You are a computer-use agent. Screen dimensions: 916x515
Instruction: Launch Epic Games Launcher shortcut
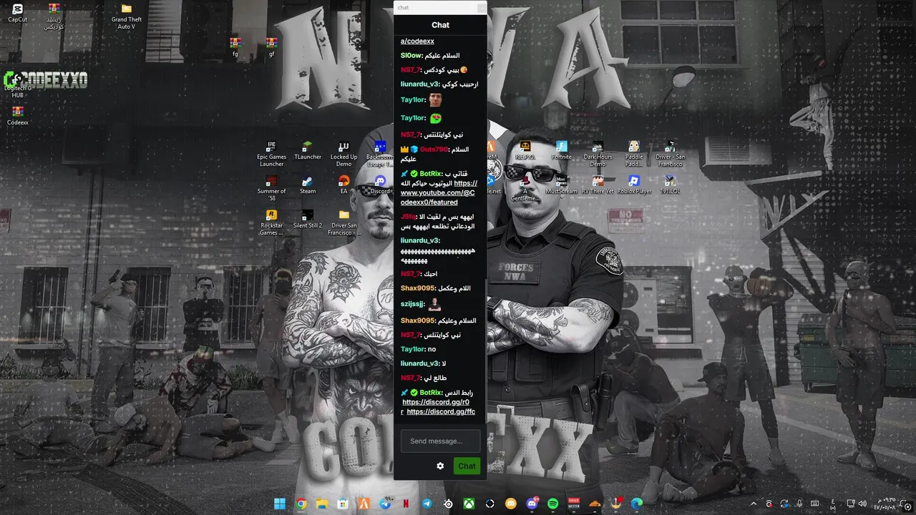click(271, 154)
